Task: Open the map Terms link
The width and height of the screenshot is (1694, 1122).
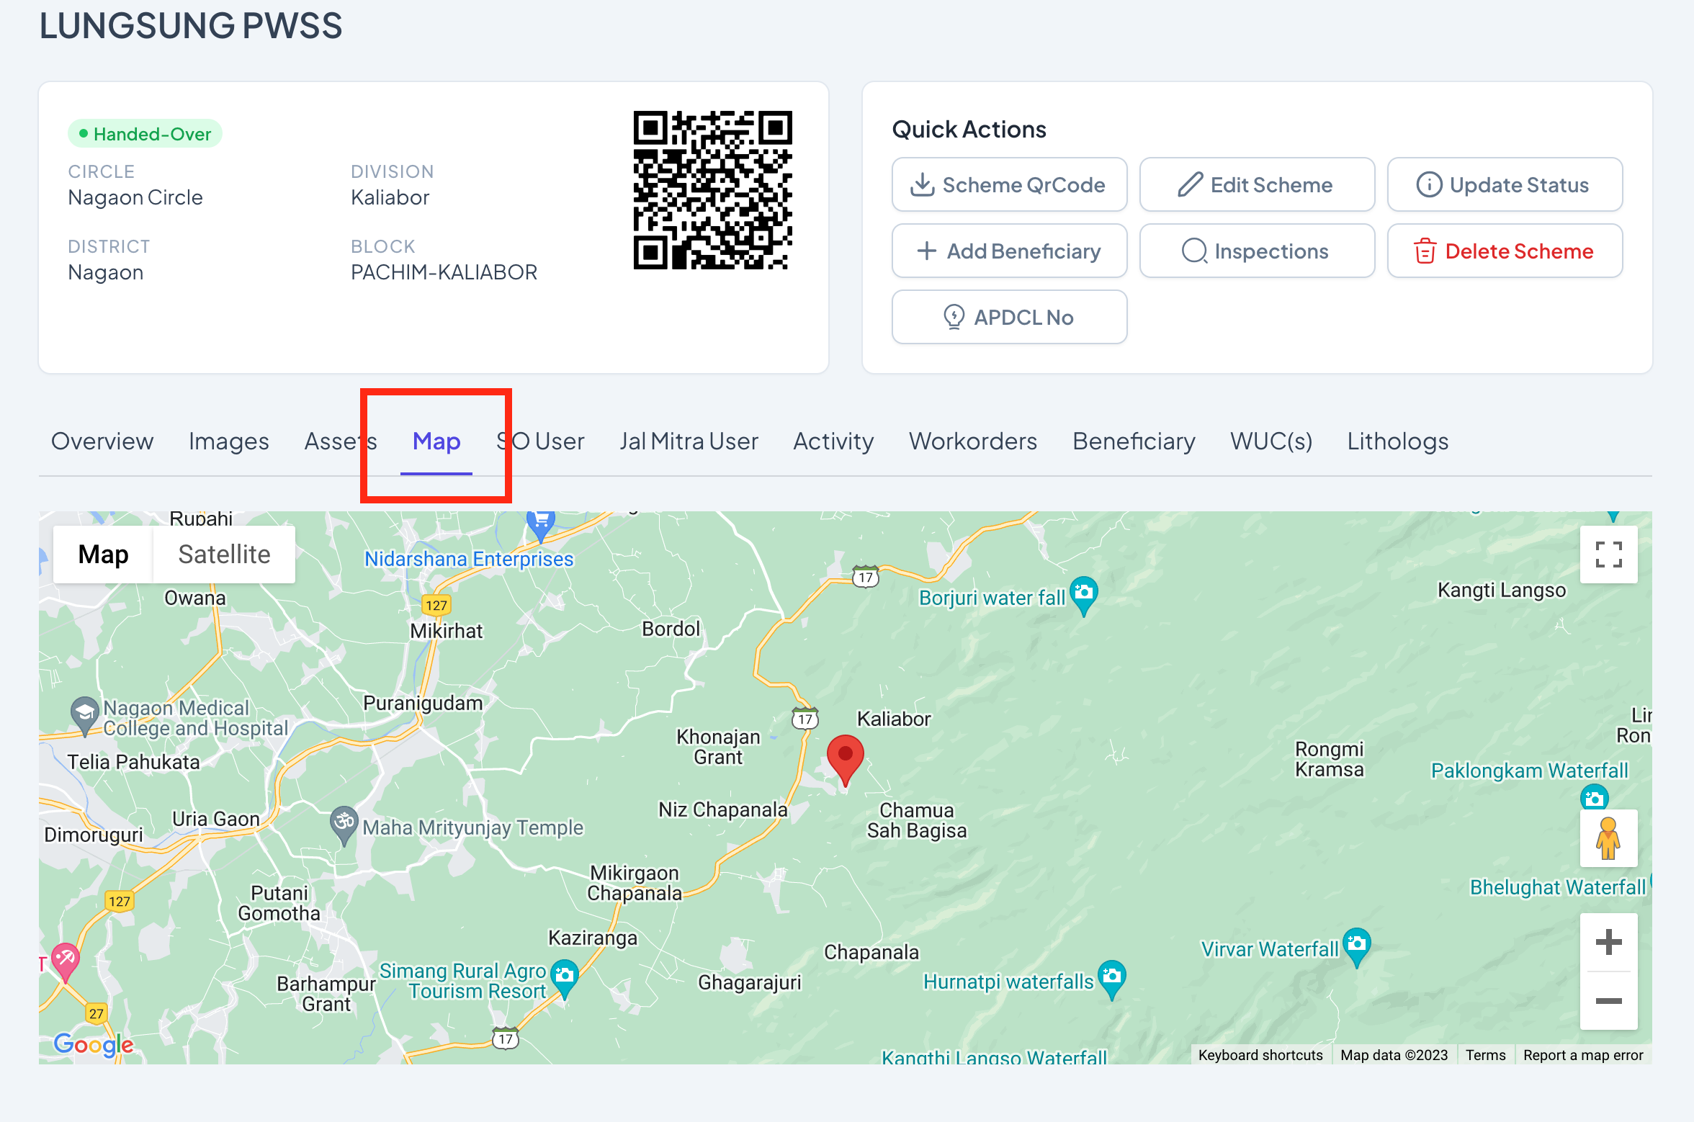Action: (1485, 1055)
